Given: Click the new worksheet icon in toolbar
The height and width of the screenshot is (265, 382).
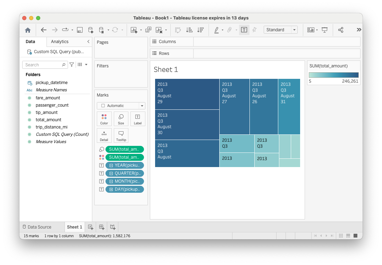Looking at the screenshot, I should point(134,30).
